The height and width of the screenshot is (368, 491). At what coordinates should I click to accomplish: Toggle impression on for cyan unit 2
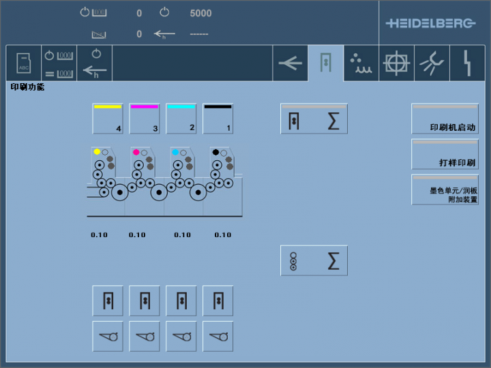point(181,301)
